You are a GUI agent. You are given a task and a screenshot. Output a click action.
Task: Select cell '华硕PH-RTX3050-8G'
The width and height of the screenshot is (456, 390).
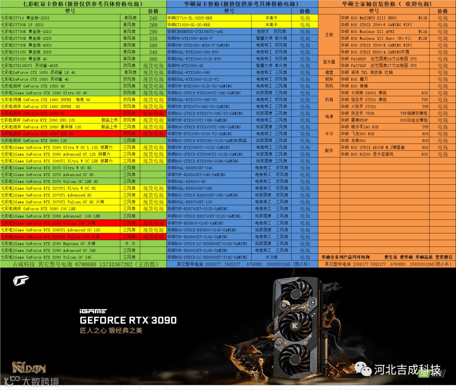pyautogui.click(x=209, y=66)
